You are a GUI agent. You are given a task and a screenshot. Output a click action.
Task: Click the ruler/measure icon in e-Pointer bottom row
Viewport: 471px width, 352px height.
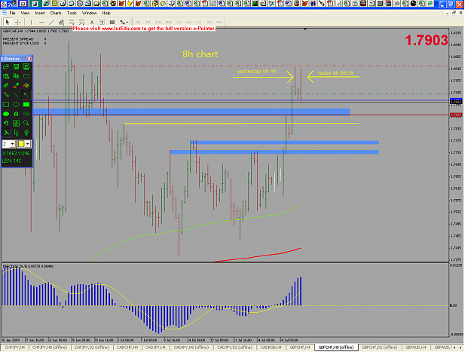coord(6,133)
